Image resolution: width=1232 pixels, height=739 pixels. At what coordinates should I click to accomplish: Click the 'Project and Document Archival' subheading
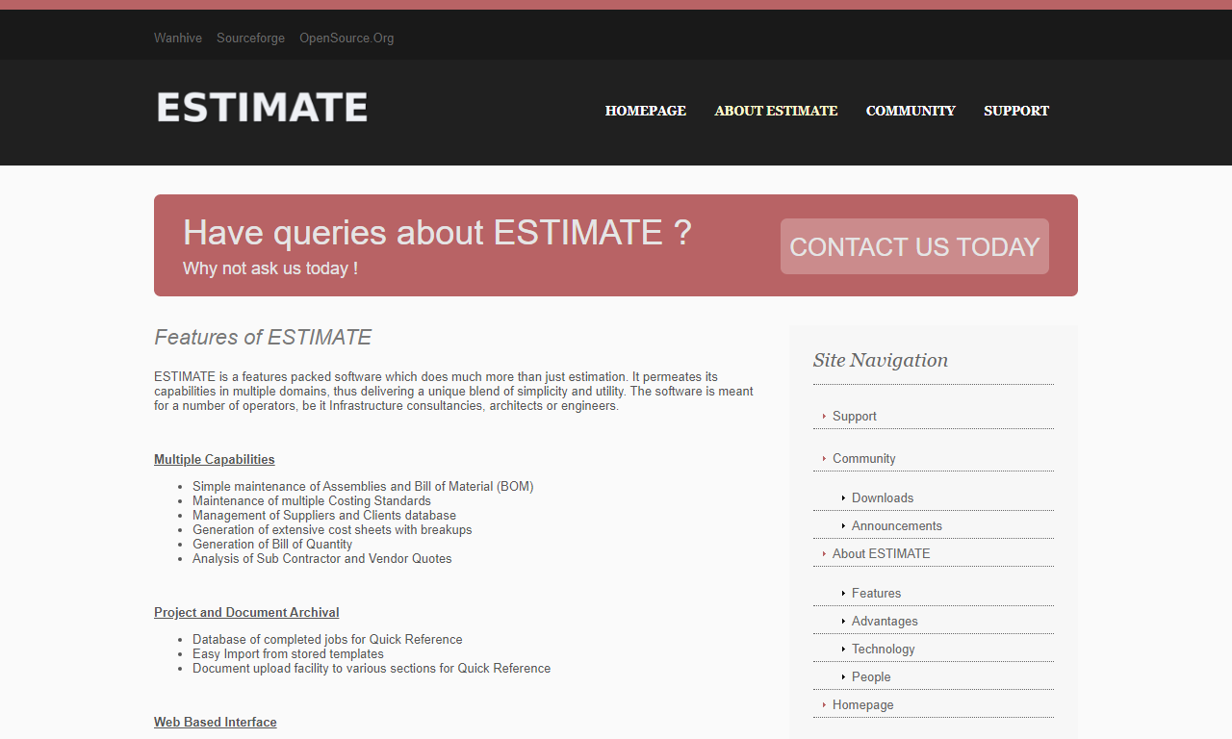[x=246, y=613]
